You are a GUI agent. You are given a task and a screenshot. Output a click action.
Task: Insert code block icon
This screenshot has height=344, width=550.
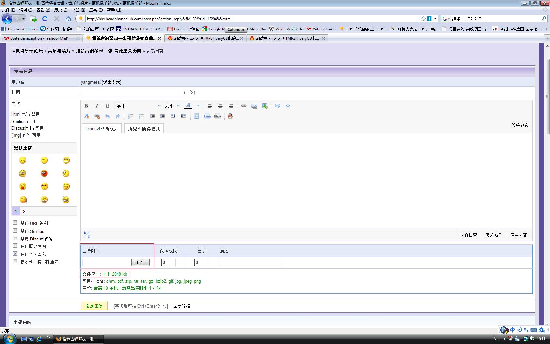pyautogui.click(x=288, y=106)
